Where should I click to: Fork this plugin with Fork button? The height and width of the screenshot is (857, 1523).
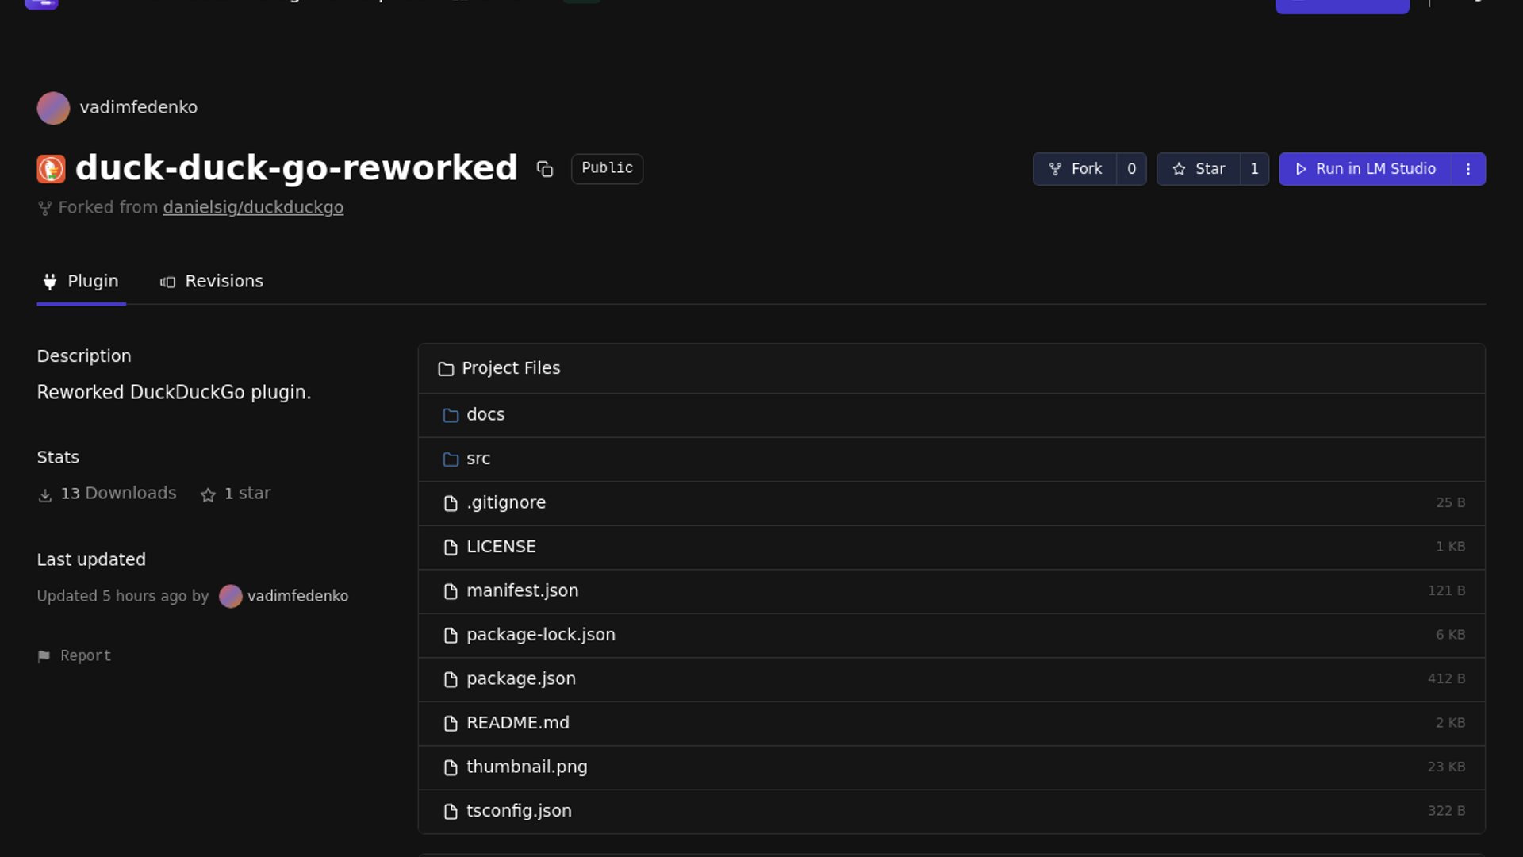1075,169
